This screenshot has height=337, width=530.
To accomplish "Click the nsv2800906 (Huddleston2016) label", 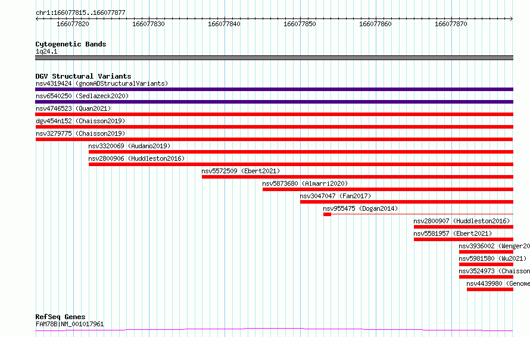I will 136,158.
